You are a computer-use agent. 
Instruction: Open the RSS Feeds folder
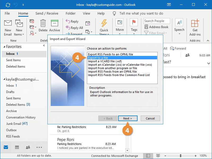[x=13, y=136]
